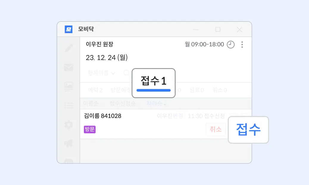Click 취소 button for patient 김이름
Image resolution: width=309 pixels, height=185 pixels.
point(216,130)
